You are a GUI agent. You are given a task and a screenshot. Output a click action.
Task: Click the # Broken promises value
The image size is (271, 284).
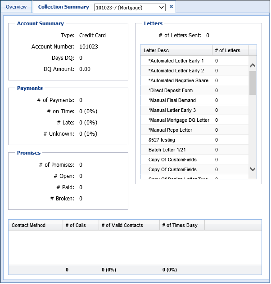coord(81,198)
